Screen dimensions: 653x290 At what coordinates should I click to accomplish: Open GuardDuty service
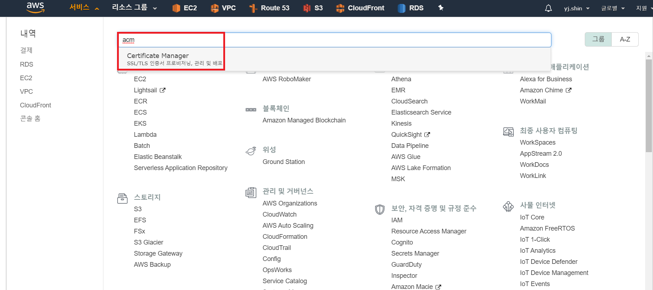point(406,265)
